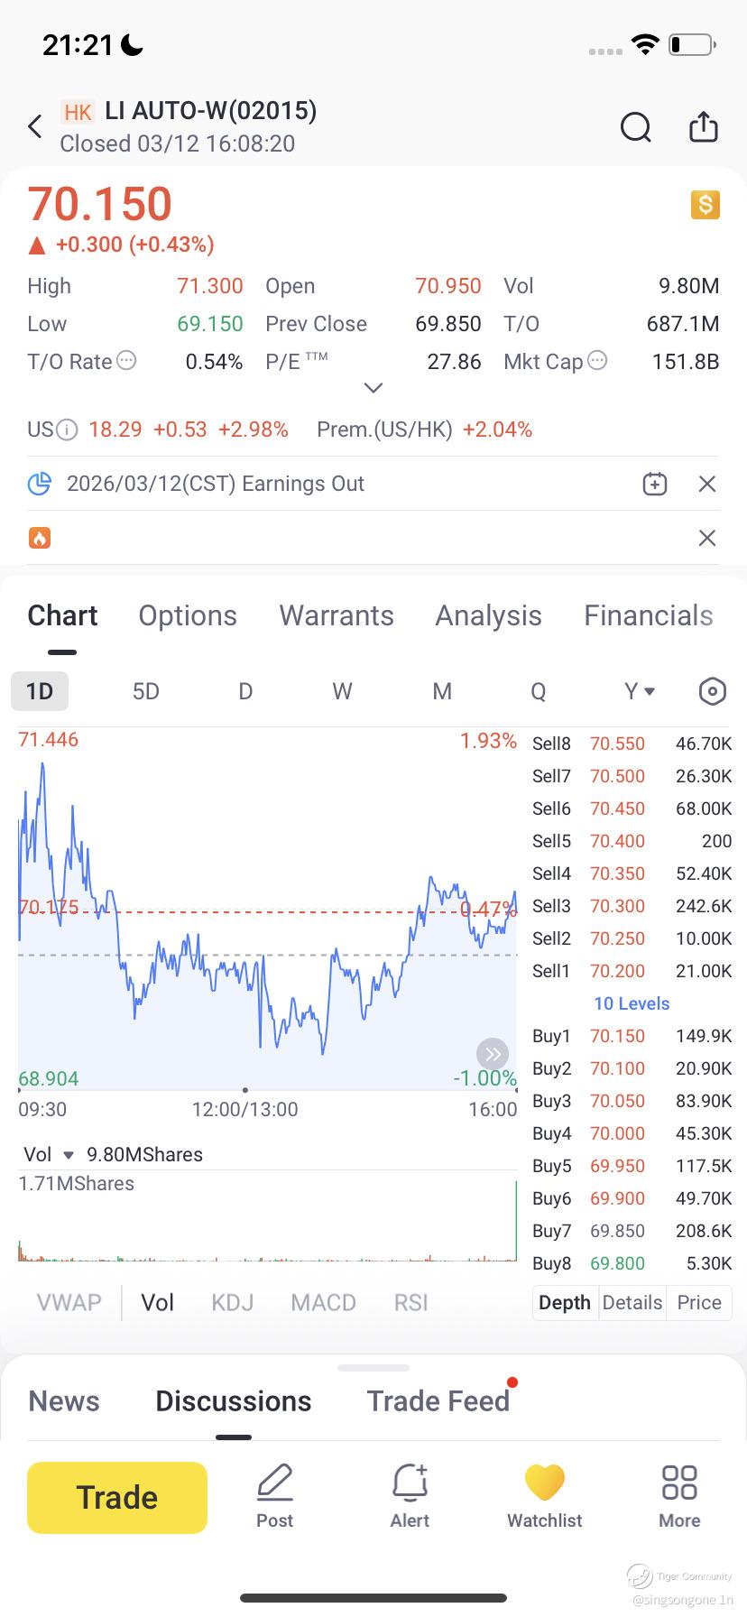Tap the share icon
747x1617 pixels.
coord(703,127)
